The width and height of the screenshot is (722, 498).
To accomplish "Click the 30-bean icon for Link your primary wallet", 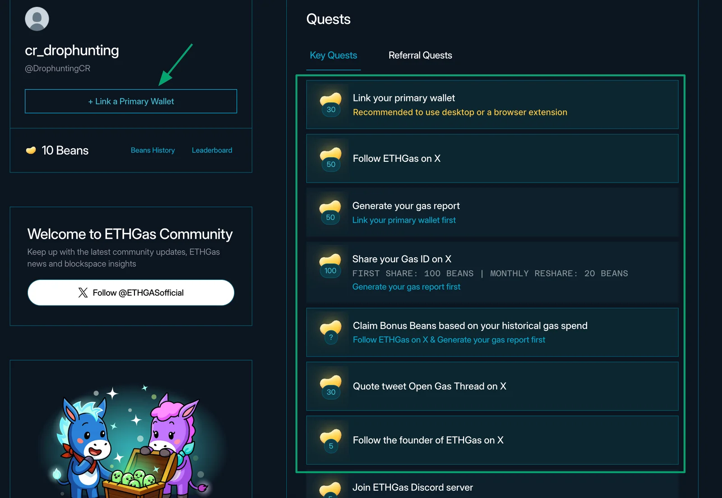I will pos(331,105).
